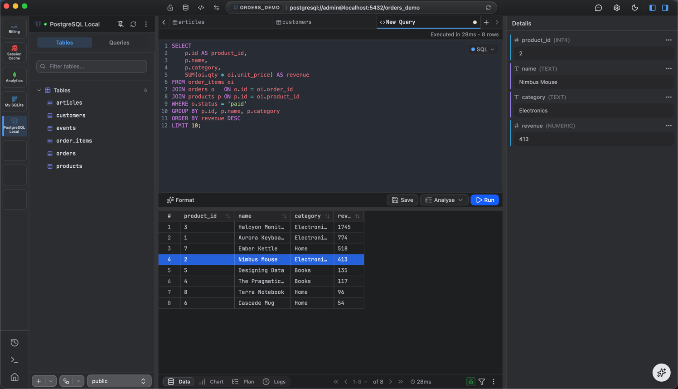Go to next results page
The image size is (678, 389).
click(391, 382)
